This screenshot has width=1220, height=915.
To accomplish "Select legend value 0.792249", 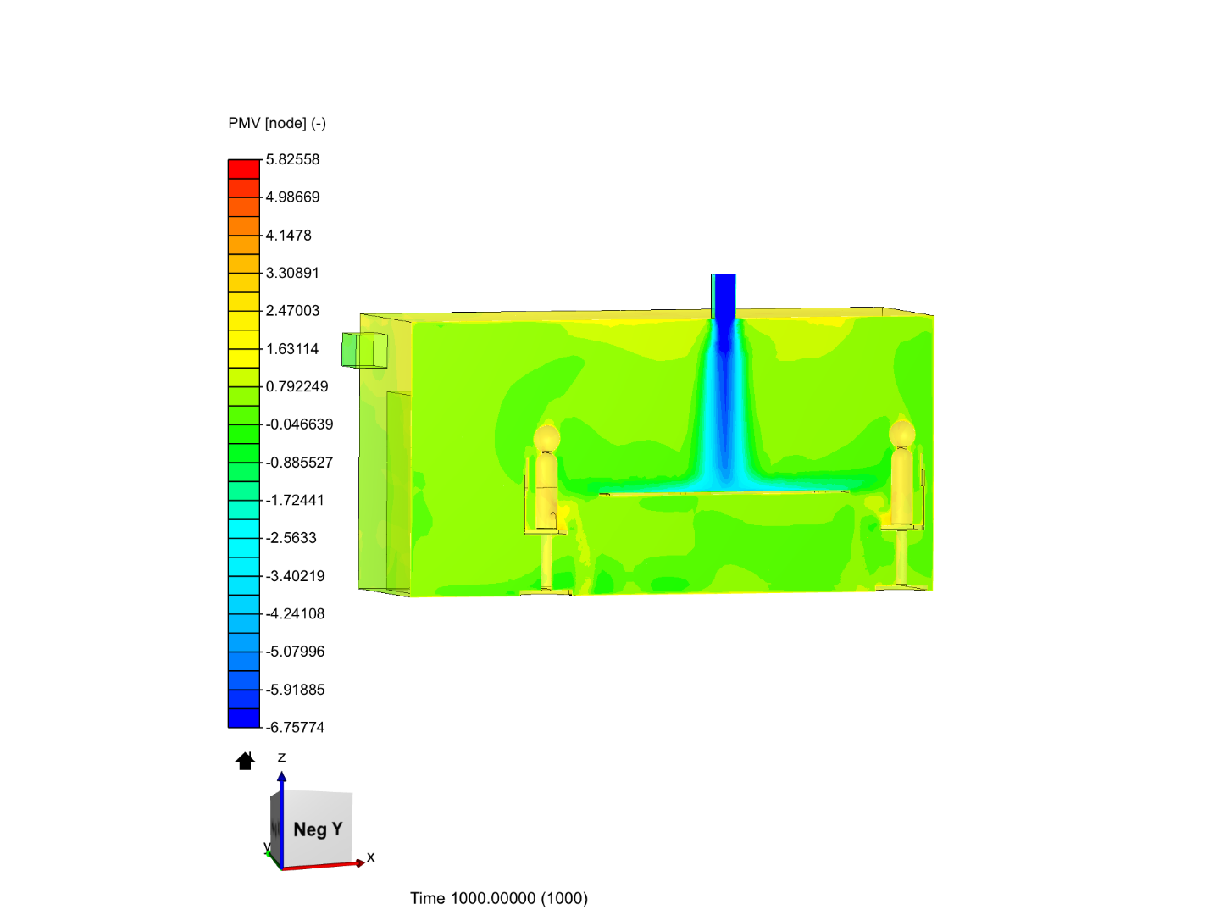I will point(297,386).
